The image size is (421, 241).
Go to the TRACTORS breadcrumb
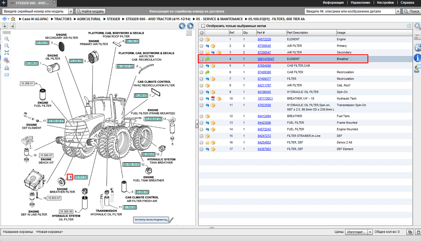pyautogui.click(x=63, y=19)
